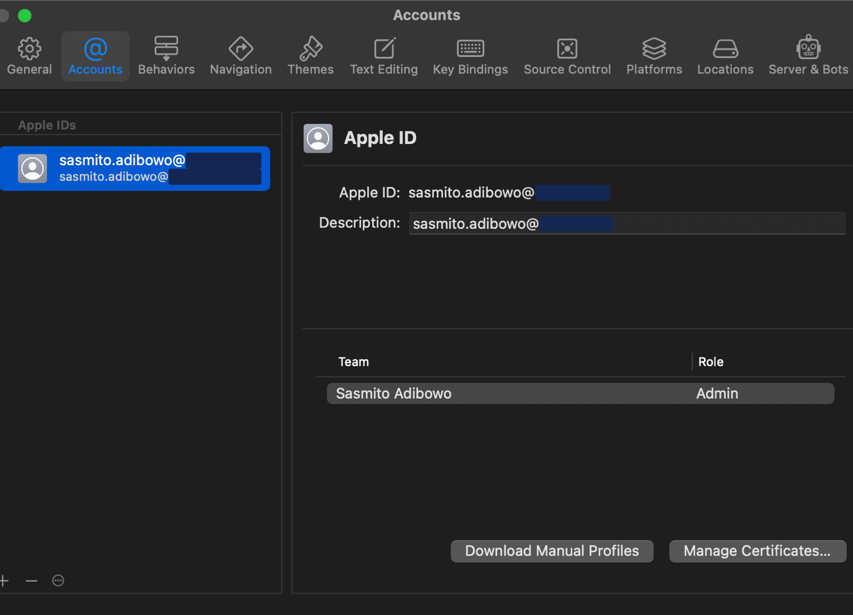
Task: Select the Accounts preferences tab
Action: tap(95, 56)
